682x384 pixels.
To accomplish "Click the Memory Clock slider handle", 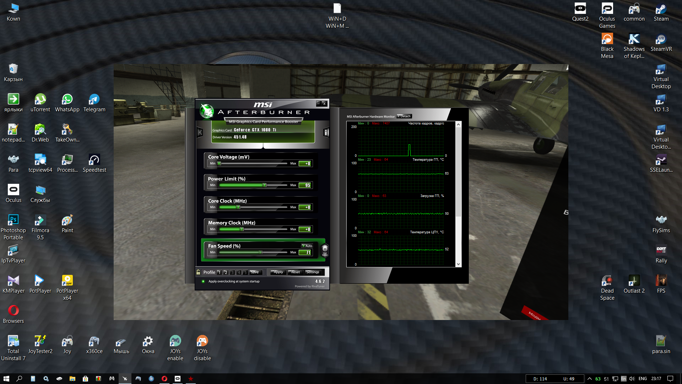I will point(242,229).
